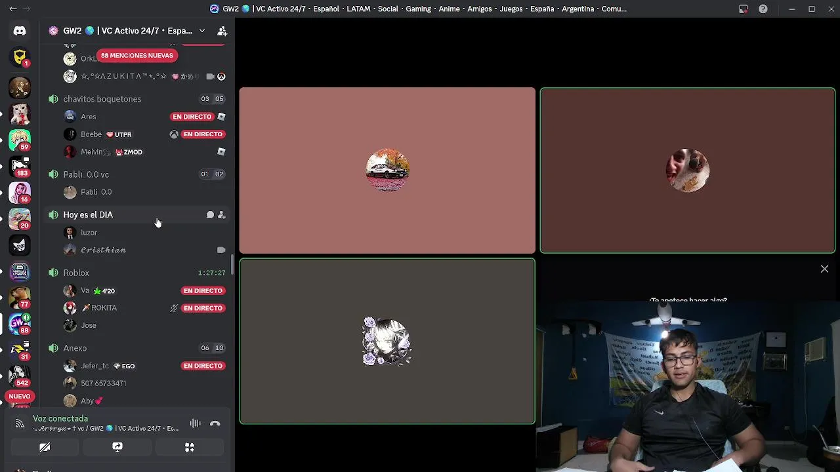Expand the GW2 server name dropdown menu
Image resolution: width=840 pixels, height=472 pixels.
[x=202, y=31]
